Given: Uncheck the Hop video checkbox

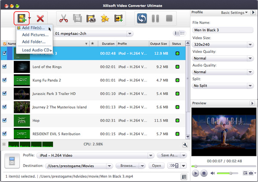Looking at the screenshot, I should pyautogui.click(x=5, y=120).
